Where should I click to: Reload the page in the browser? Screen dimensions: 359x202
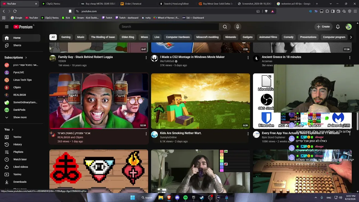point(15,11)
